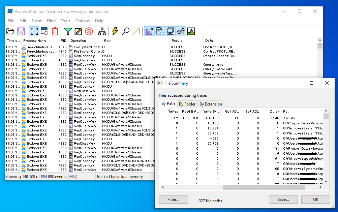Image resolution: width=338 pixels, height=212 pixels.
Task: Toggle Show Process and Thread Activity icon
Action: tap(181, 31)
